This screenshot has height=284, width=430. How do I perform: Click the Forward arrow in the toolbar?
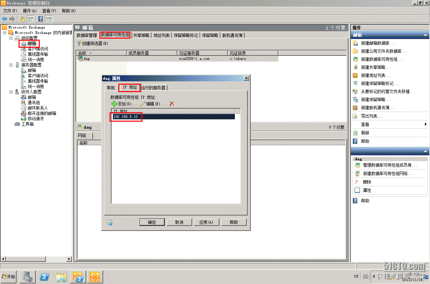(12, 19)
